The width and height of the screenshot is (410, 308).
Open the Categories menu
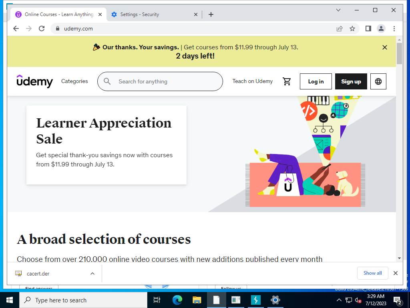(x=74, y=81)
